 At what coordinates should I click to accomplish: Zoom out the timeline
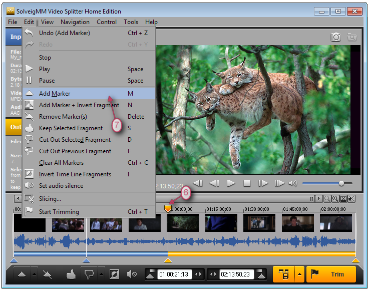coord(327,199)
